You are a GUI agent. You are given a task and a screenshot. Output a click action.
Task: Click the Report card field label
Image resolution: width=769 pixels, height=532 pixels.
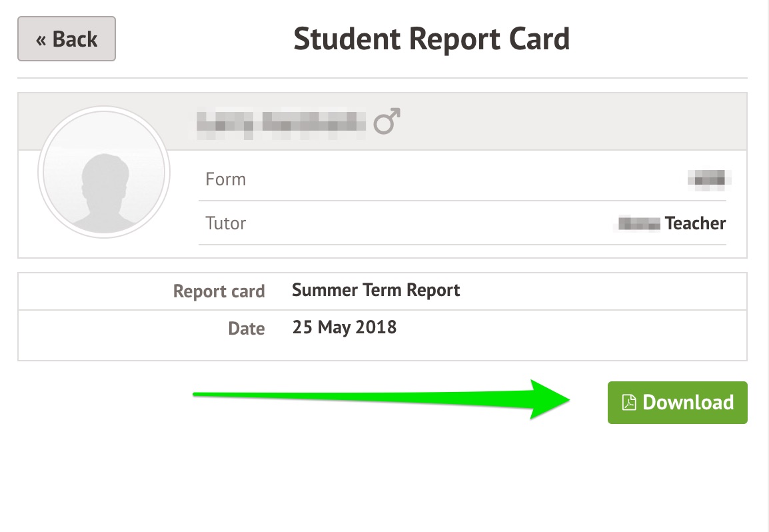(x=219, y=291)
